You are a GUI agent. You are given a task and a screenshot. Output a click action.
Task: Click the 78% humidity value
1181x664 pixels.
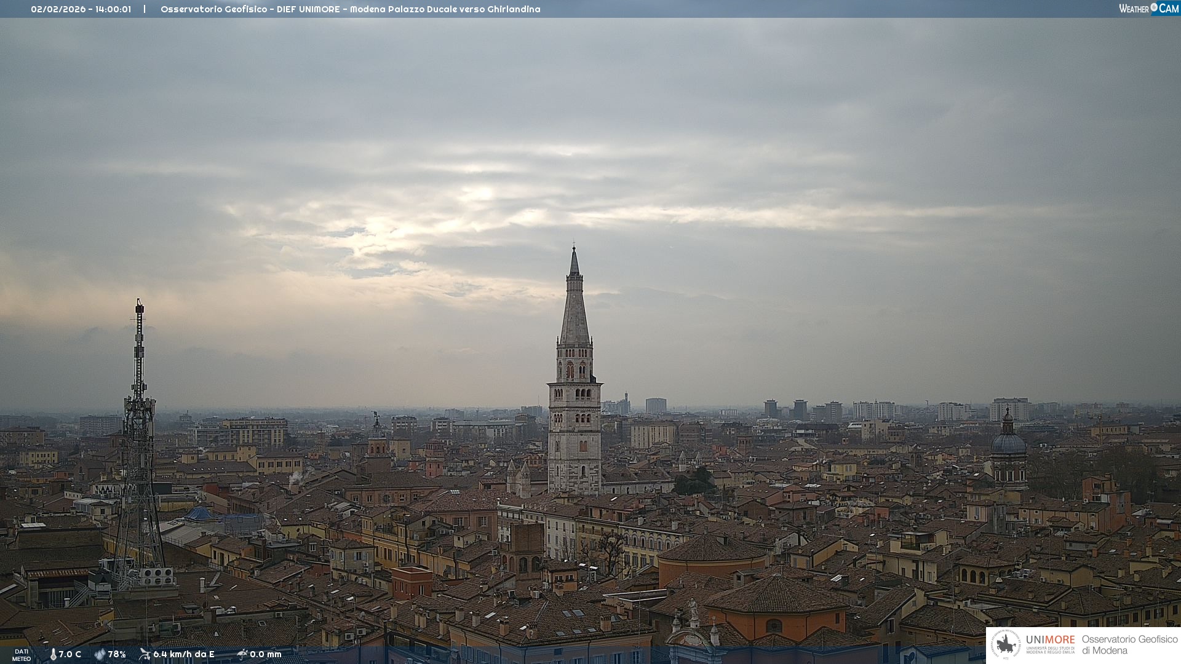click(x=117, y=654)
